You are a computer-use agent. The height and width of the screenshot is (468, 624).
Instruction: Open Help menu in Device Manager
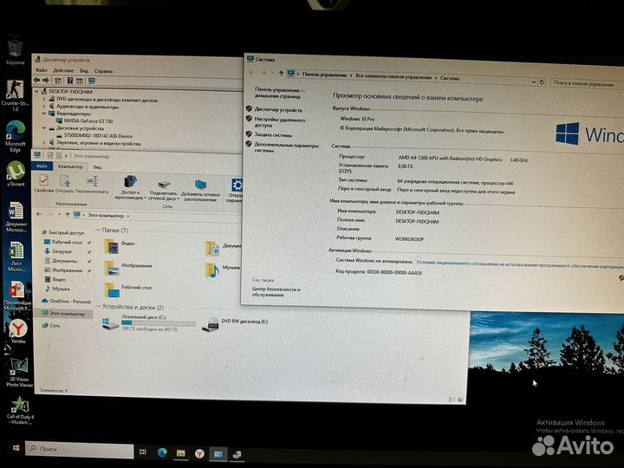103,71
